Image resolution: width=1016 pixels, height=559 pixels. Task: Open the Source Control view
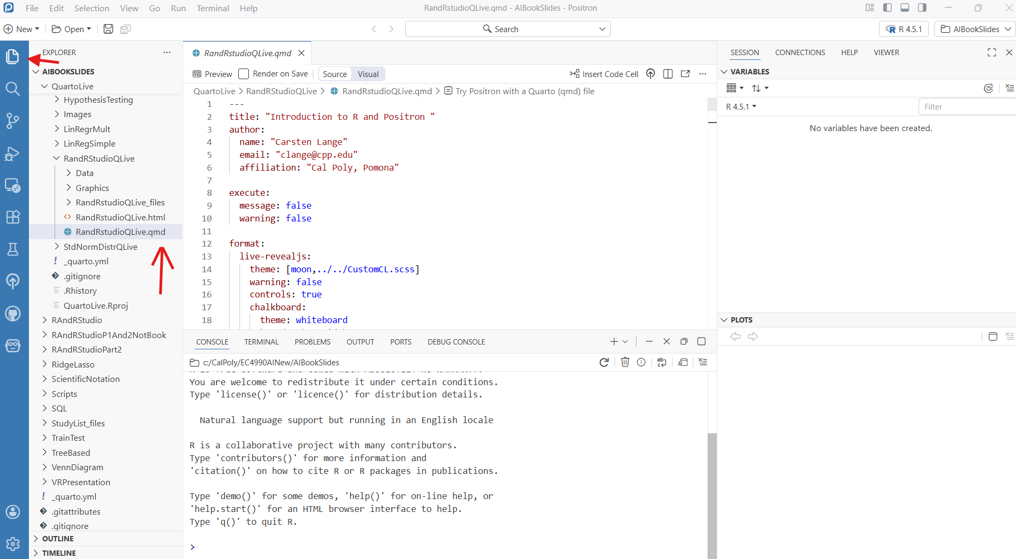pos(13,121)
